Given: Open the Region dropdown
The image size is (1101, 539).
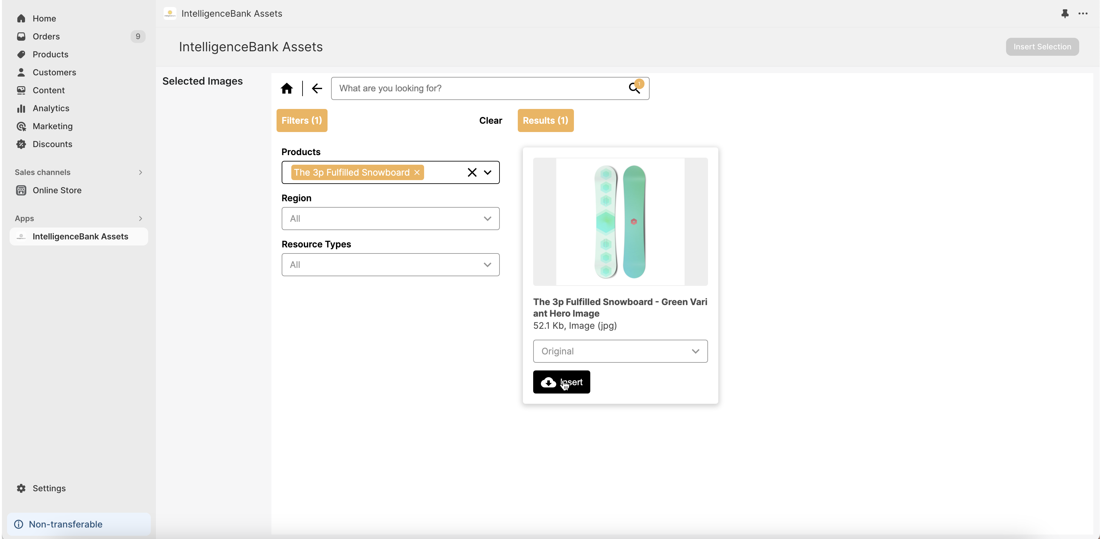Looking at the screenshot, I should point(390,219).
